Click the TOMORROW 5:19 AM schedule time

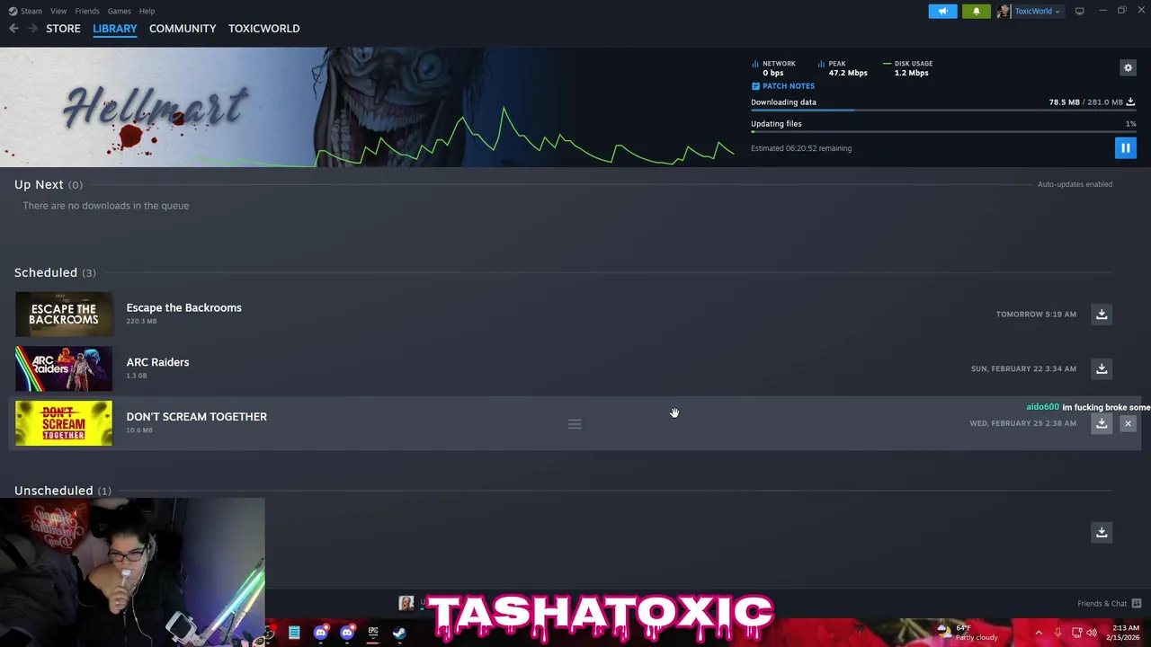[x=1036, y=315]
